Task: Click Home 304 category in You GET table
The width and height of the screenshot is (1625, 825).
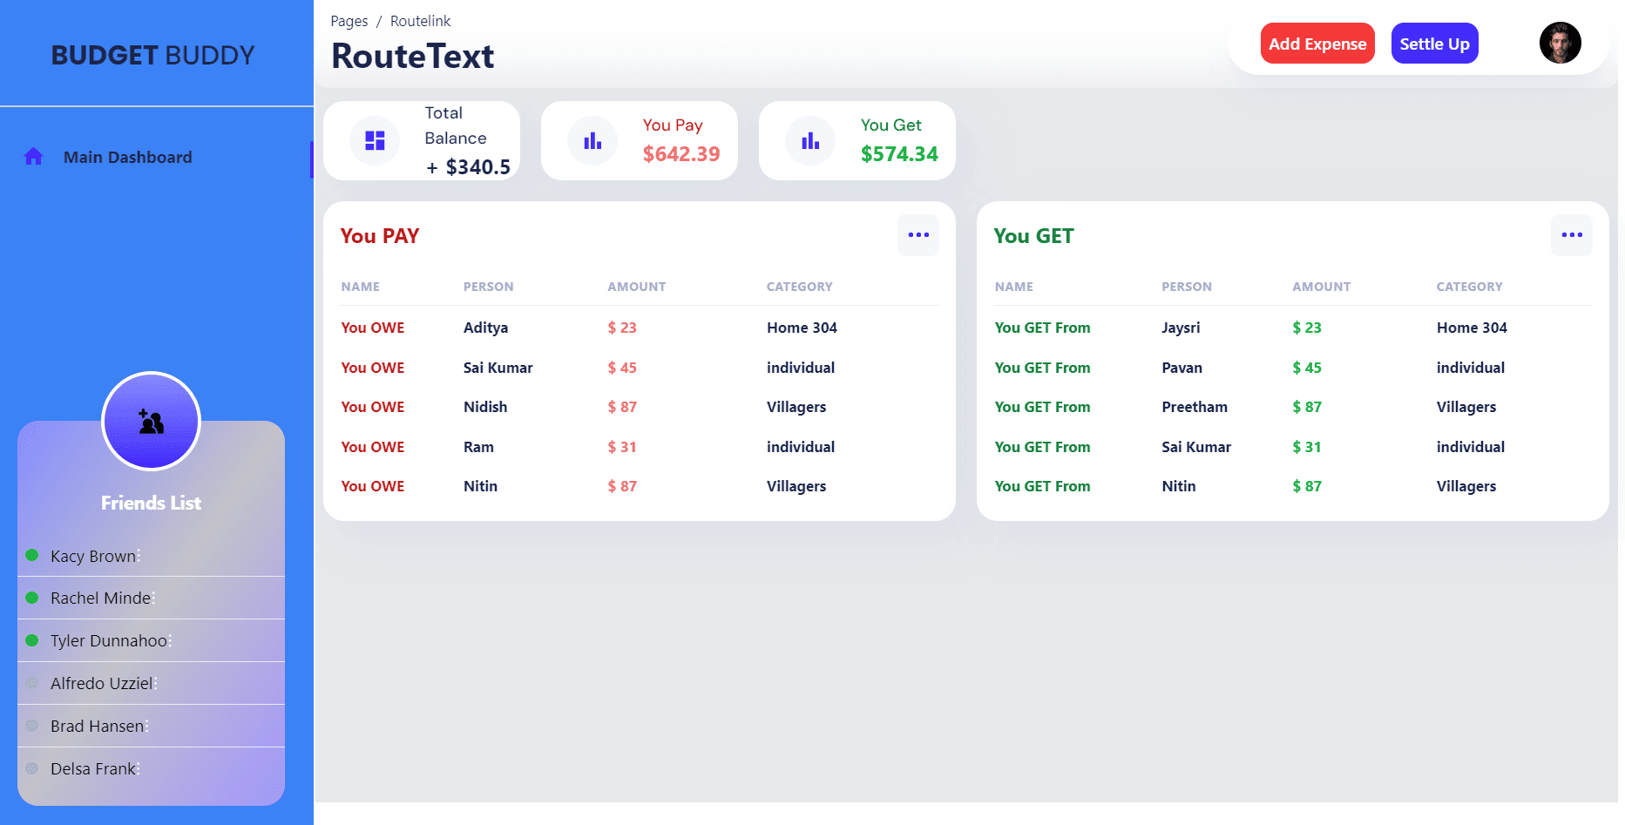Action: pyautogui.click(x=1472, y=328)
